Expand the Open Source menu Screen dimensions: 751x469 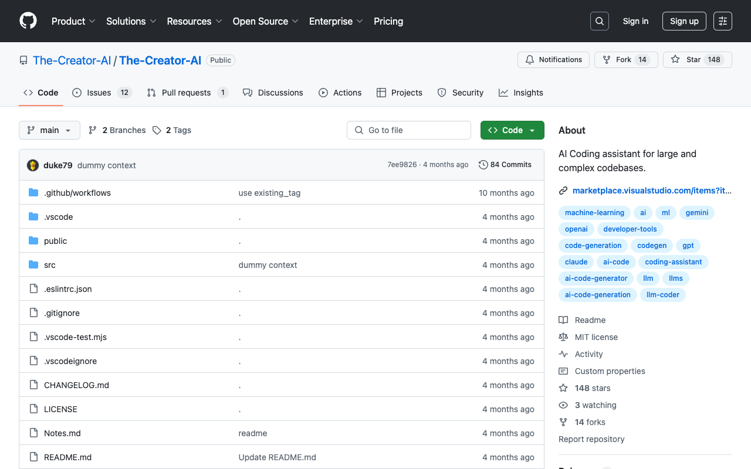click(x=266, y=21)
